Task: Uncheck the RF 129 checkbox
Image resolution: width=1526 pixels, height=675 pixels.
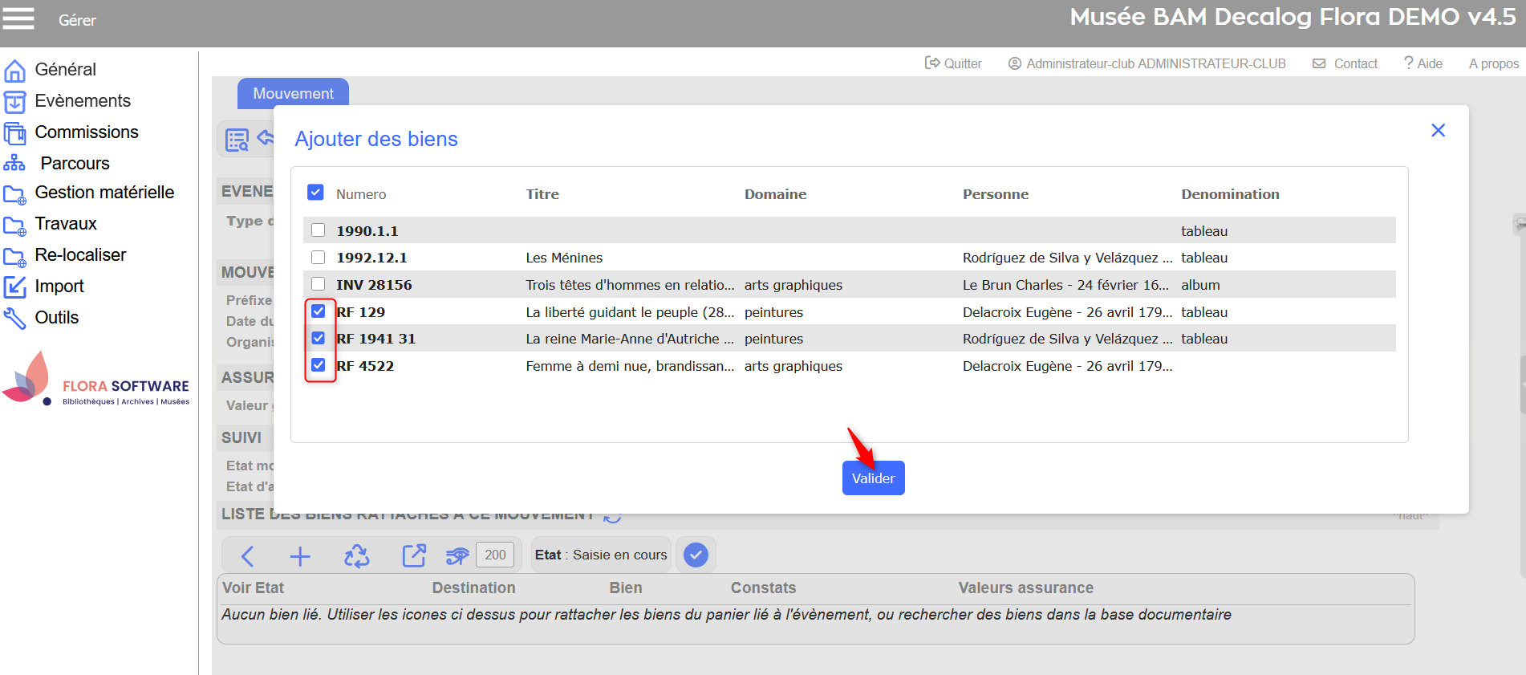Action: point(319,311)
